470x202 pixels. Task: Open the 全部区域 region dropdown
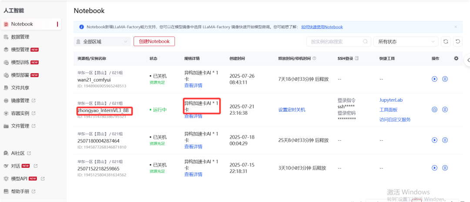click(102, 42)
